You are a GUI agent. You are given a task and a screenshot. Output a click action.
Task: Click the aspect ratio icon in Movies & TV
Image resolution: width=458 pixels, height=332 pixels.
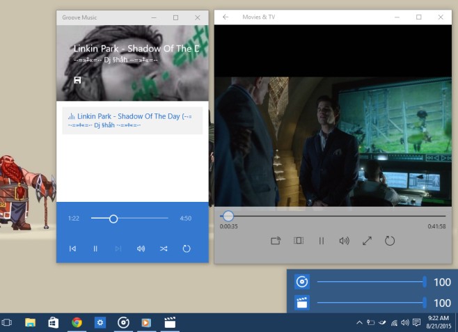[299, 241]
